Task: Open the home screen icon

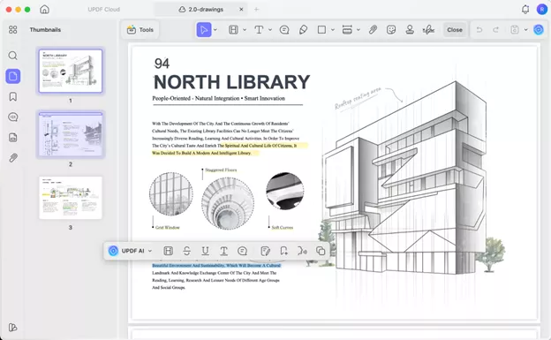Action: tap(45, 10)
